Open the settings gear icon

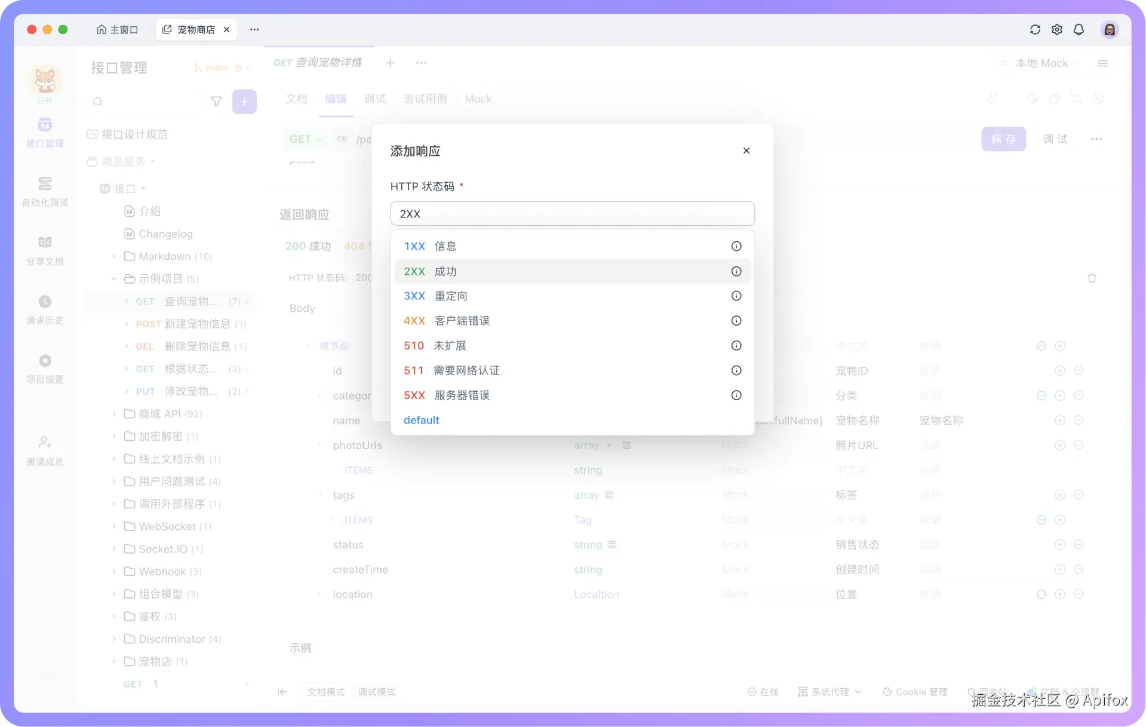(1057, 29)
